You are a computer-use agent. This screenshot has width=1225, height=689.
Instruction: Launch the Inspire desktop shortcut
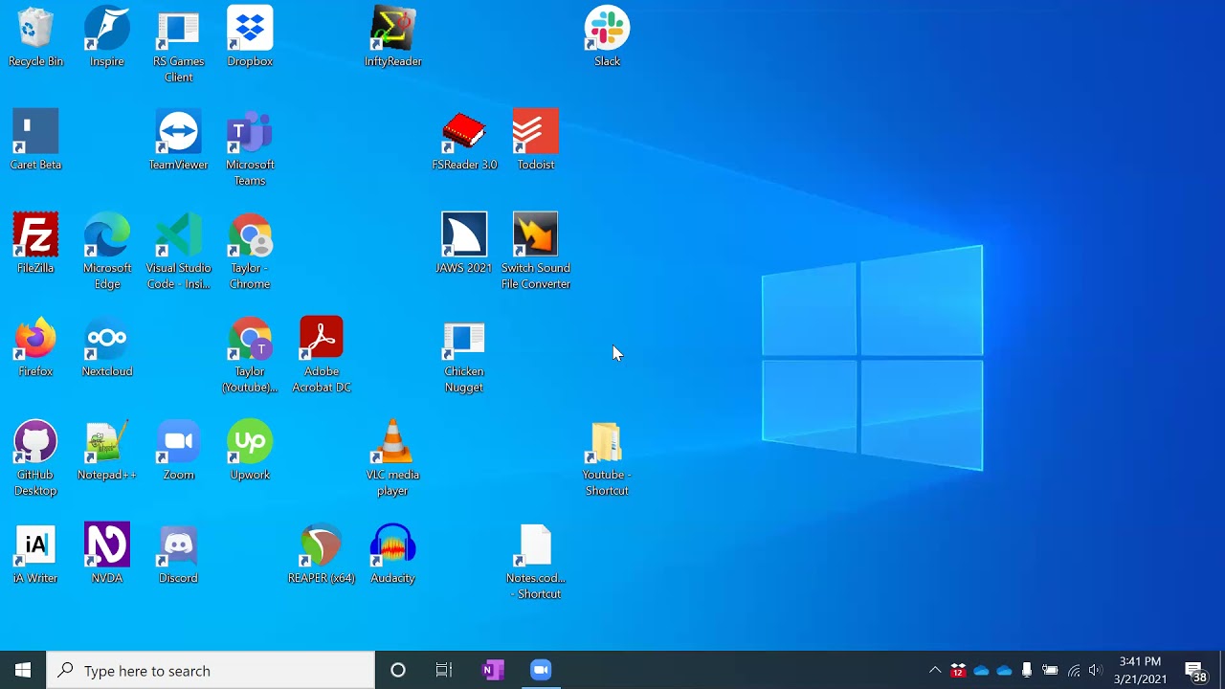106,38
